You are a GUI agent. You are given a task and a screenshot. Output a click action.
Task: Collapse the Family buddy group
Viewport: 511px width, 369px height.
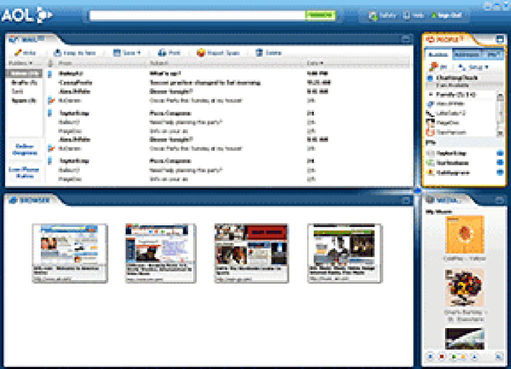[431, 94]
